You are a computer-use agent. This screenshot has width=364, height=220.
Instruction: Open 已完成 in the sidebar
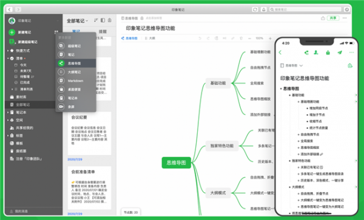tap(25, 82)
